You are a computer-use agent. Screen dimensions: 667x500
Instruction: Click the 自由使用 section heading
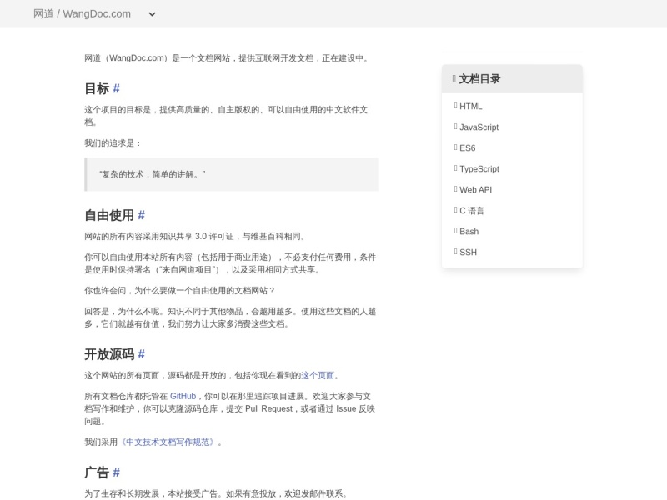coord(109,215)
